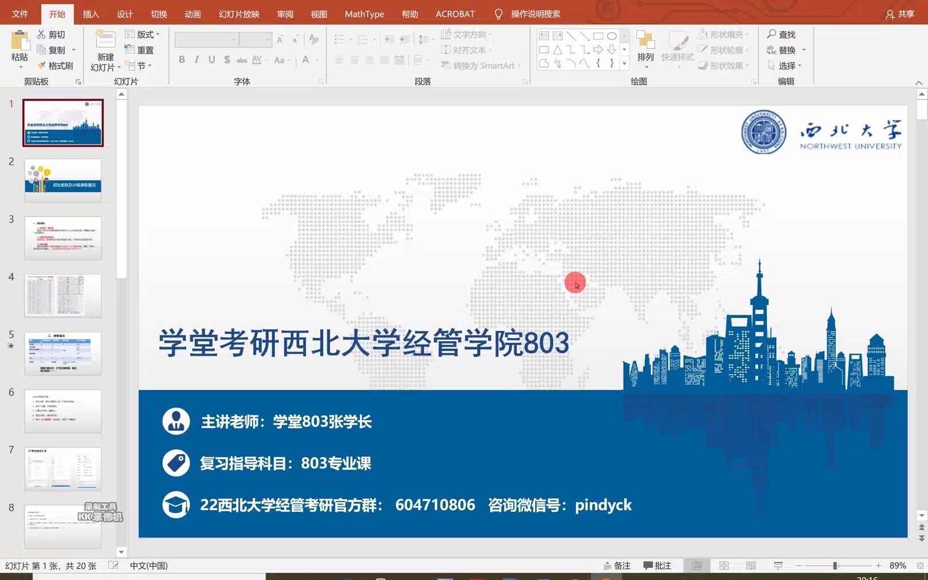This screenshot has height=580, width=928.
Task: Switch to the 插入 ribbon tab
Action: coord(91,14)
